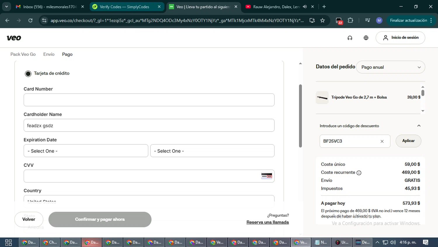Open a new browser tab

324,7
